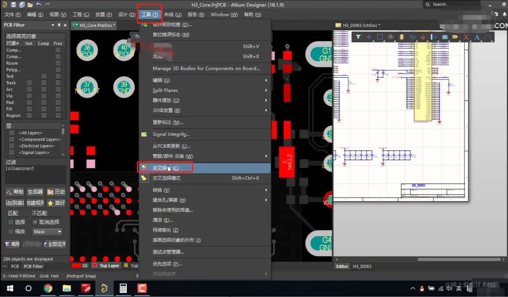The image size is (508, 297).
Task: Click the Redo arrow icon
Action: click(x=47, y=5)
